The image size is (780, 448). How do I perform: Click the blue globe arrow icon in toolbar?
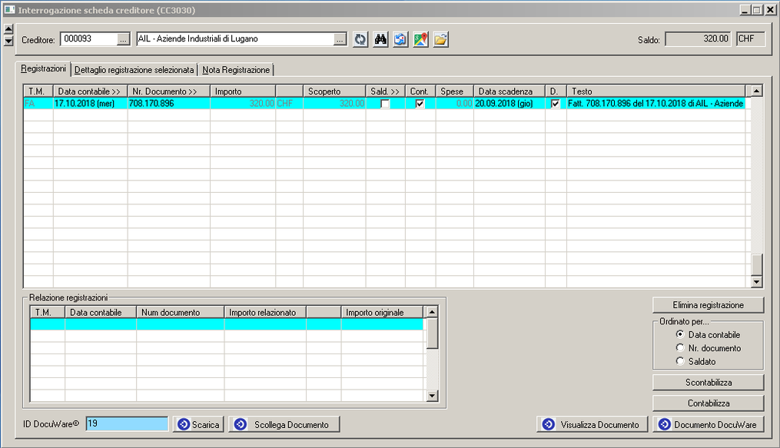coord(400,39)
